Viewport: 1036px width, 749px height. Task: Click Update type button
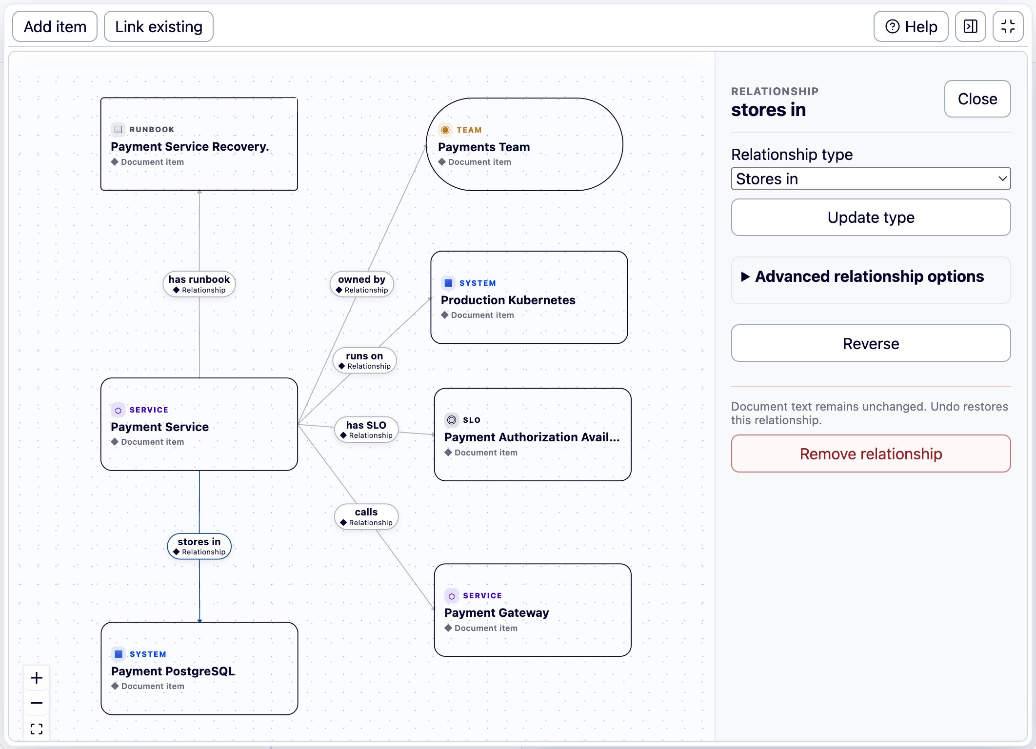click(871, 217)
